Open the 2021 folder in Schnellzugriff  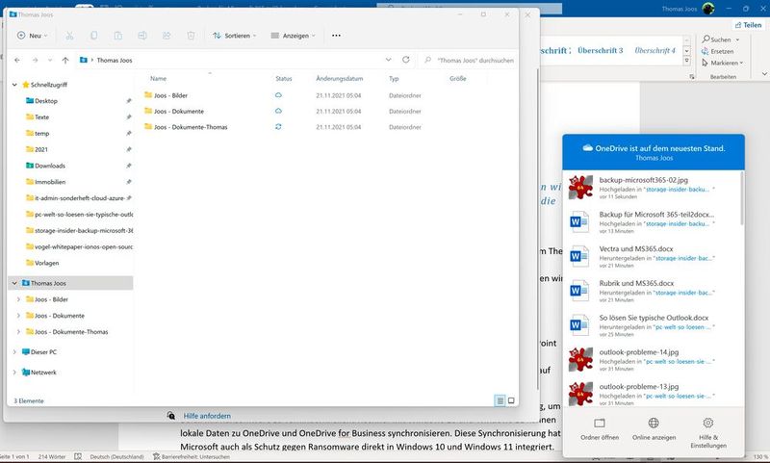click(41, 149)
